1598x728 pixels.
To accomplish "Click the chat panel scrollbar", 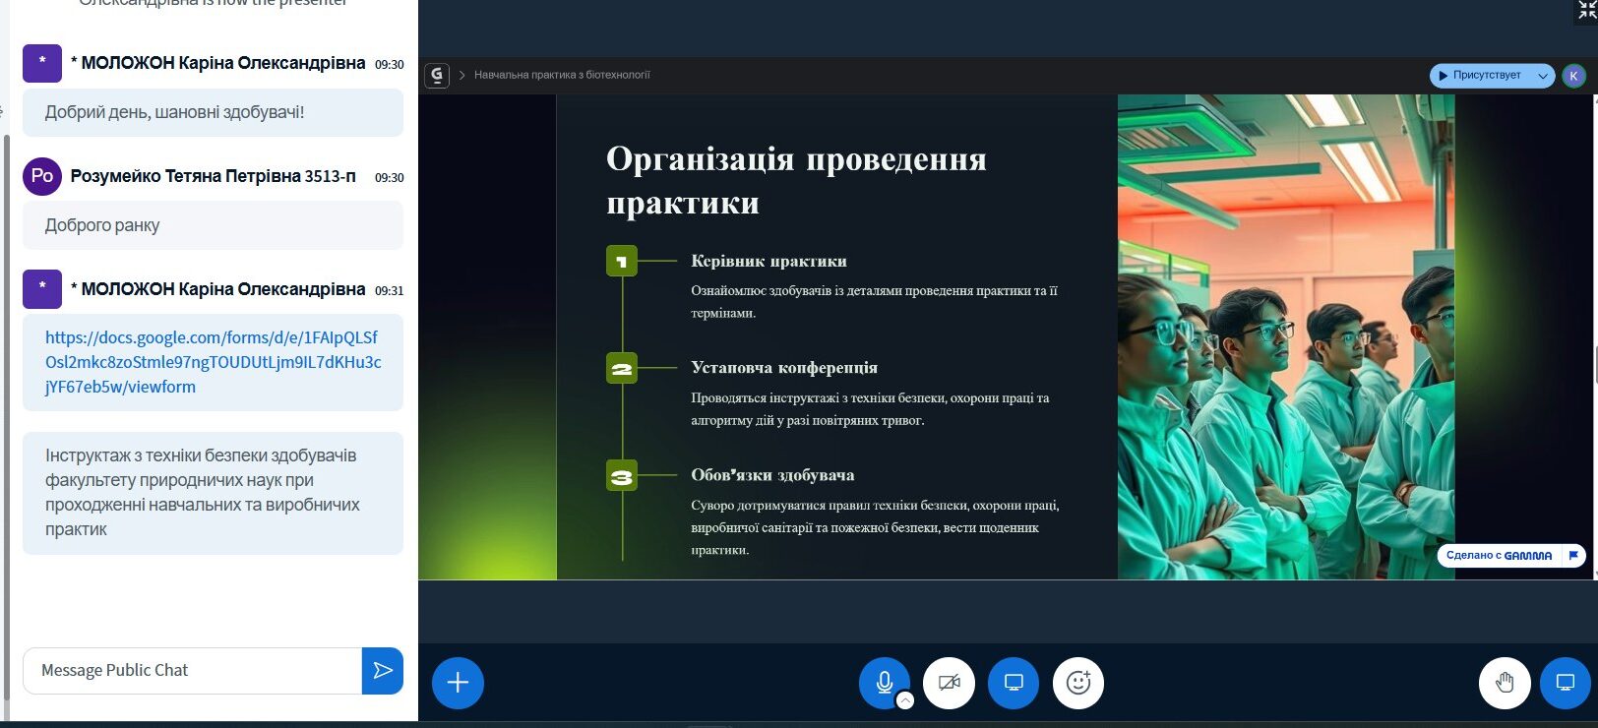I will tap(6, 394).
